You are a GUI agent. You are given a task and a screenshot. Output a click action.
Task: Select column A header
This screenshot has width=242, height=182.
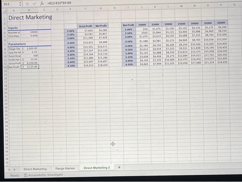[x=13, y=11]
